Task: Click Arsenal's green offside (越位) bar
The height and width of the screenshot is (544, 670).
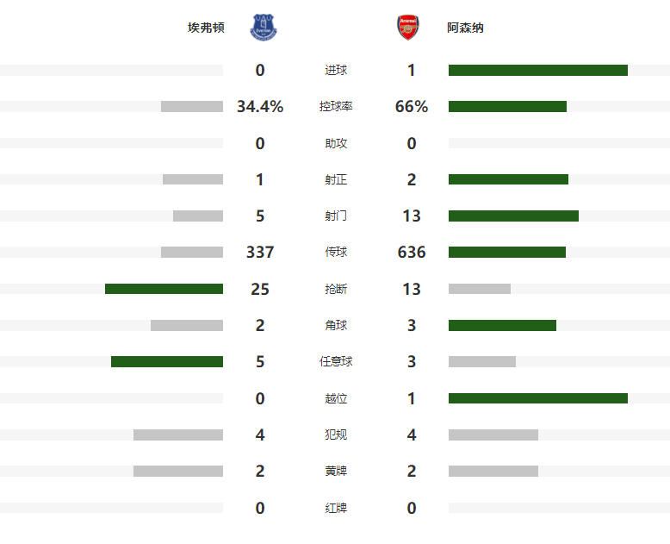Action: 537,398
